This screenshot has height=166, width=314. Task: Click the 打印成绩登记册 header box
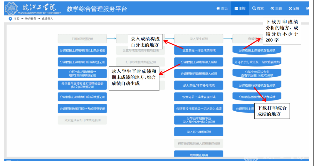82,39
